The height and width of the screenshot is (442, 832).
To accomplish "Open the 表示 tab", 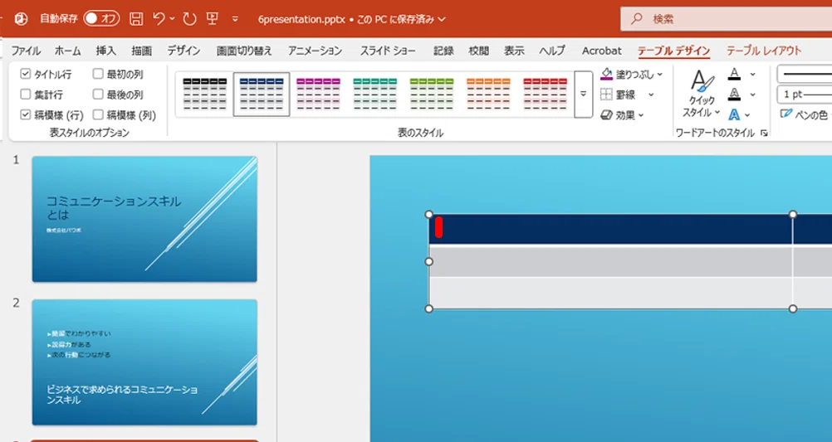I will click(x=514, y=51).
